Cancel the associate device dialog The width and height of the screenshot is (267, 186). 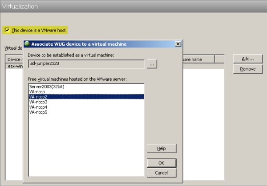(162, 173)
